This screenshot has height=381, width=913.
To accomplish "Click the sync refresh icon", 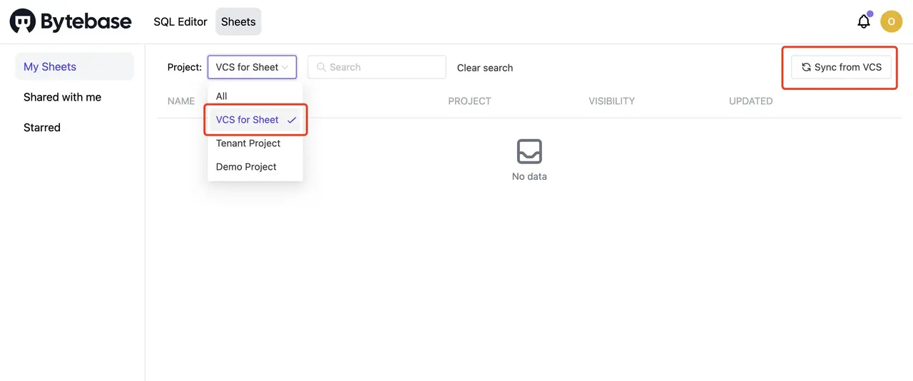I will pyautogui.click(x=806, y=67).
